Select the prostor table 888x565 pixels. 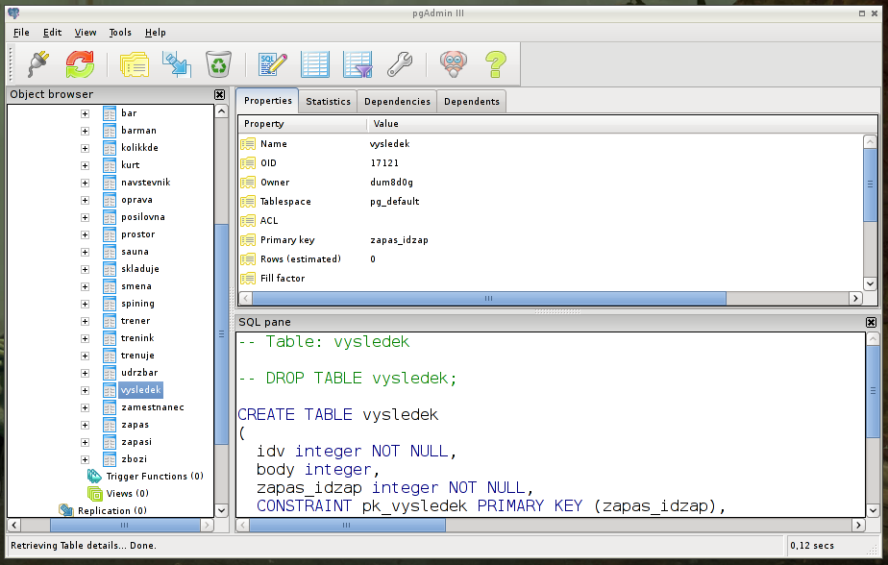coord(137,234)
